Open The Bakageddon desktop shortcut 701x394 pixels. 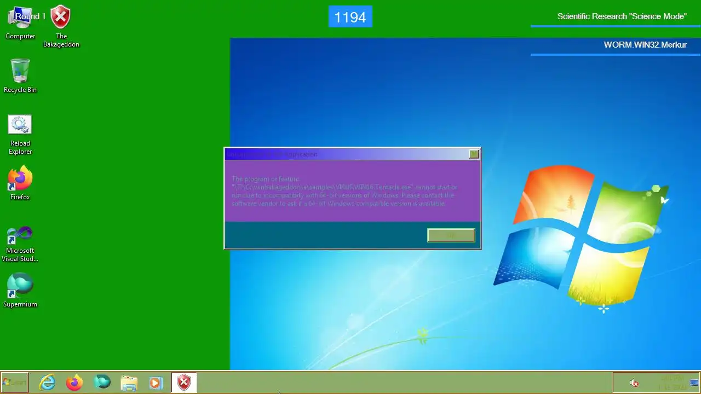point(61,26)
